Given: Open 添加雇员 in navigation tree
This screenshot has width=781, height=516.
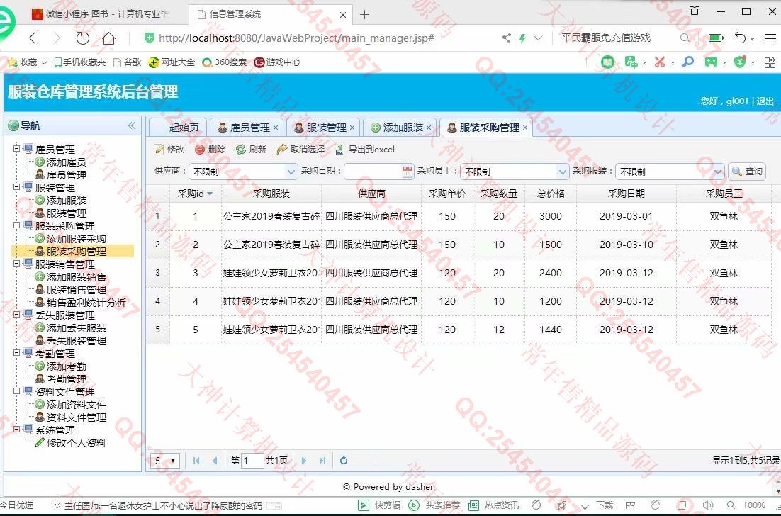Looking at the screenshot, I should coord(66,162).
